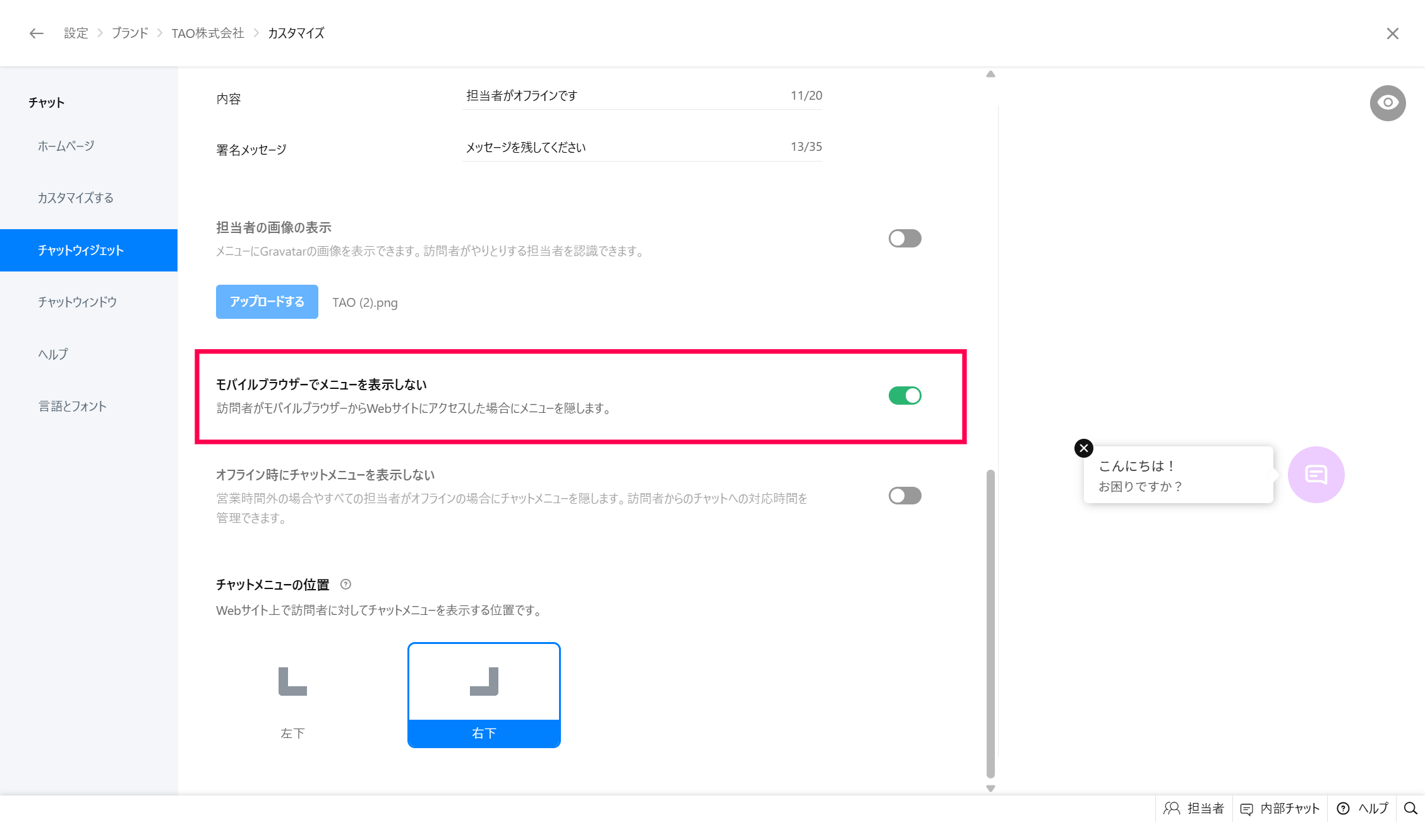The image size is (1425, 822).
Task: Open 言語とフォント in the sidebar
Action: 72,407
